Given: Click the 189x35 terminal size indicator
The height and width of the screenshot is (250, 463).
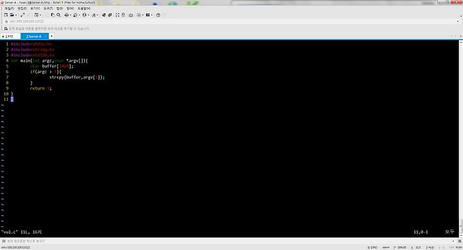Looking at the screenshot, I should [x=400, y=247].
